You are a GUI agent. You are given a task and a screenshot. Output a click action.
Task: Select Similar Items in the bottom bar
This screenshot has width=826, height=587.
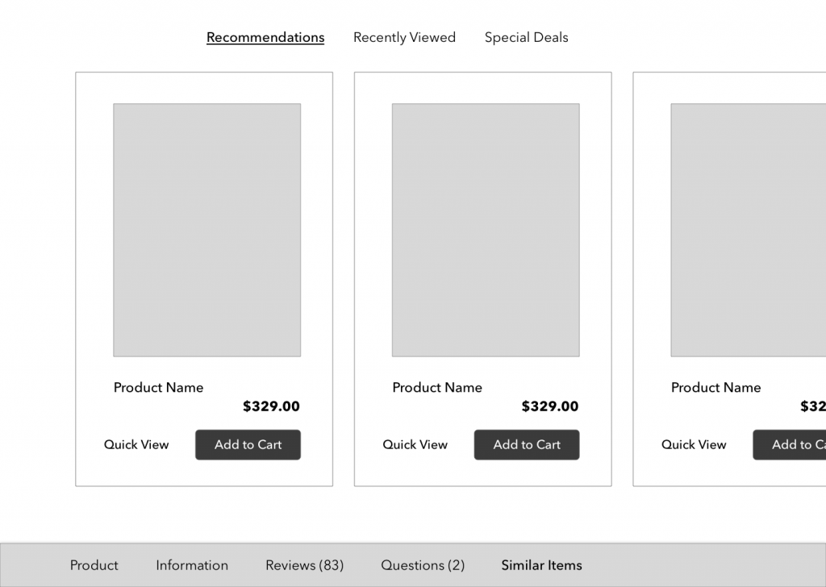[541, 565]
